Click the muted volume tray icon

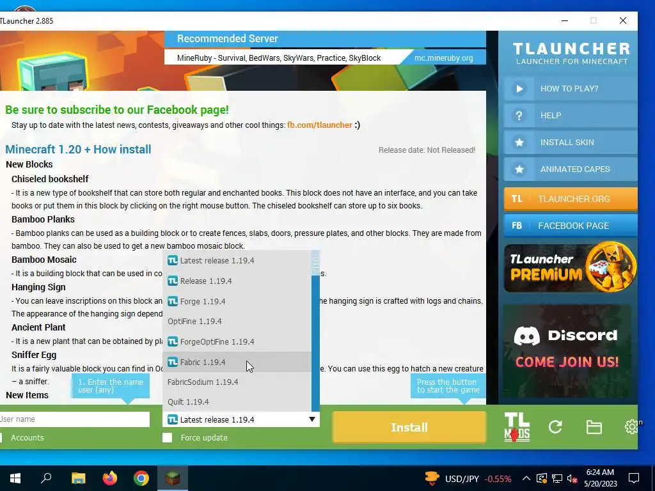tap(572, 478)
